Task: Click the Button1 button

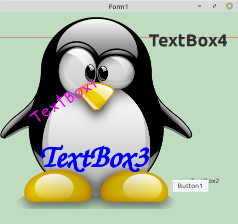Action: [x=190, y=186]
